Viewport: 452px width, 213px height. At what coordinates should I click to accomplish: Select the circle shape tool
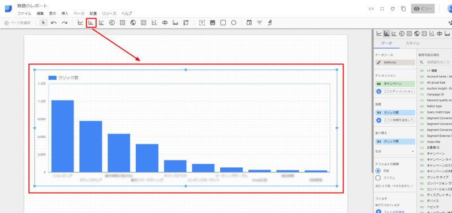[234, 23]
